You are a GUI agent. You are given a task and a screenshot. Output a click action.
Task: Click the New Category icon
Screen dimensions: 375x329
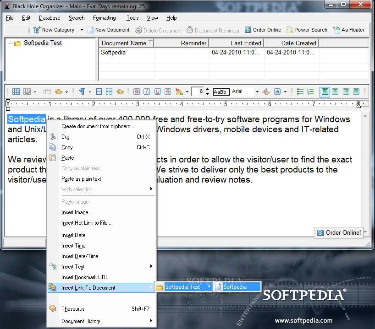pos(37,30)
